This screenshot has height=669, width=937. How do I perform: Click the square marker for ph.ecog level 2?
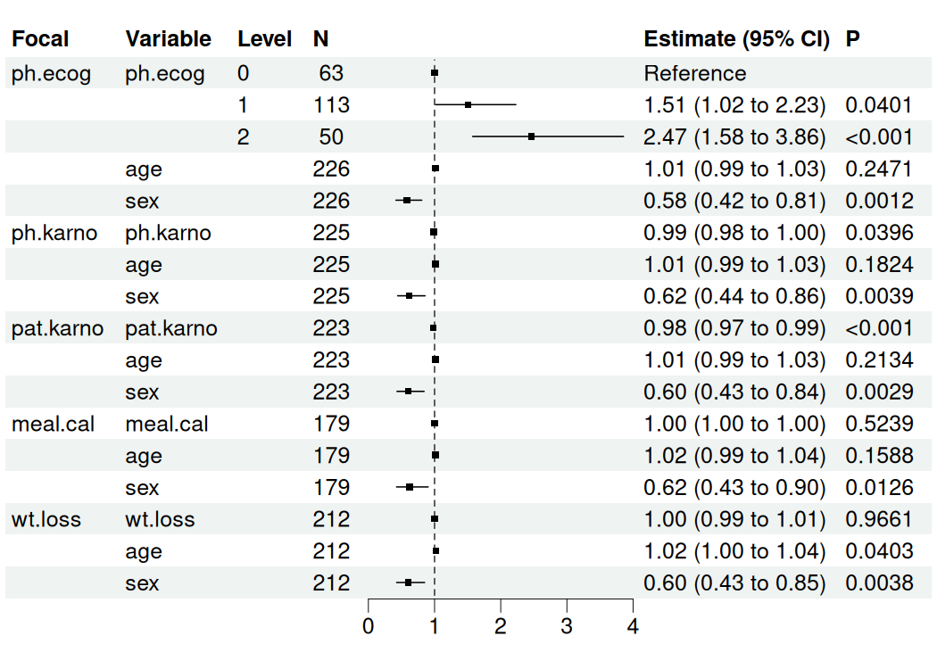click(x=531, y=136)
